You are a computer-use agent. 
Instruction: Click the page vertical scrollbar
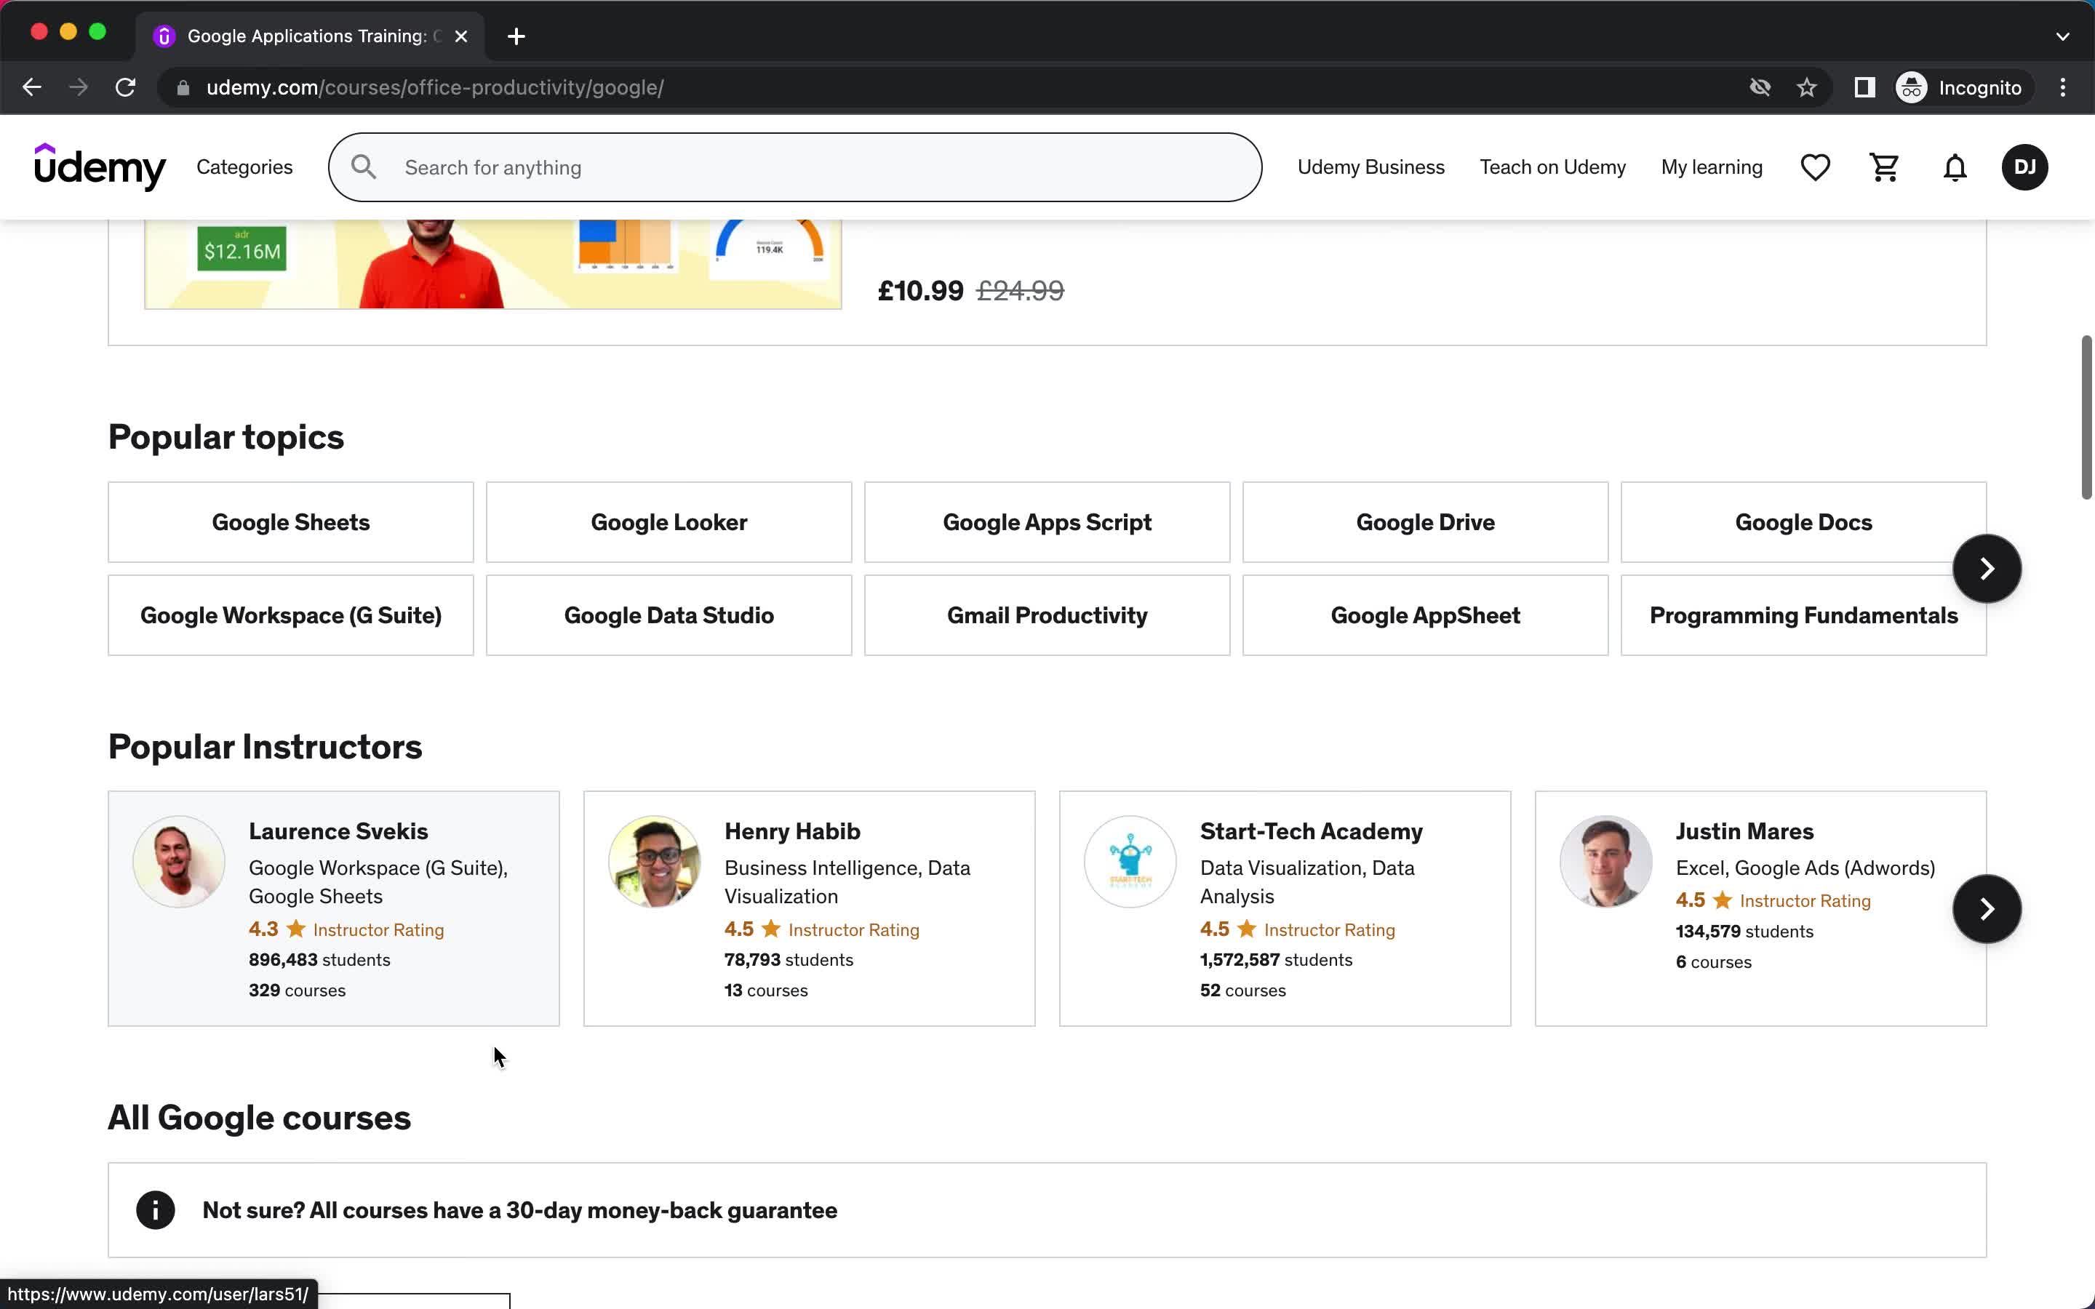pos(2086,417)
